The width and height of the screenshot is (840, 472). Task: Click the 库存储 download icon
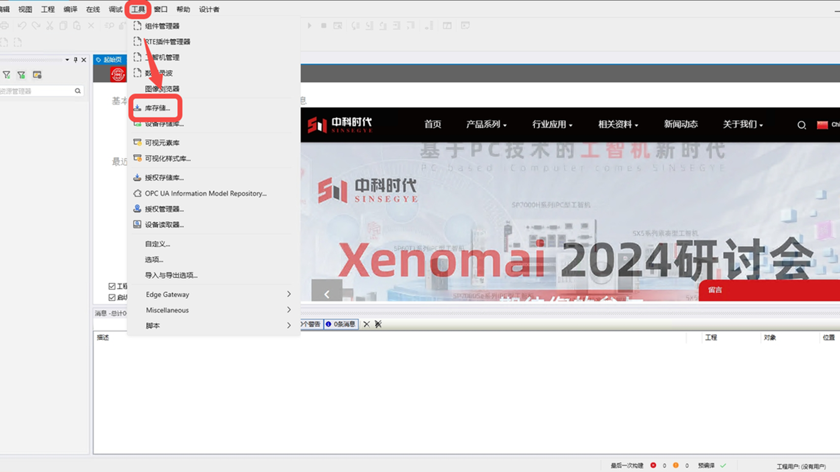(x=137, y=108)
